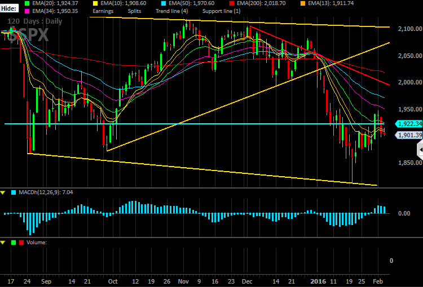
Task: Click the magenta EMA(34) color swatch
Action: point(27,11)
